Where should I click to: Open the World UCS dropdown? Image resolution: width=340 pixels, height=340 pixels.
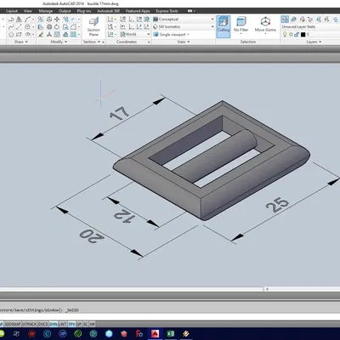click(135, 34)
